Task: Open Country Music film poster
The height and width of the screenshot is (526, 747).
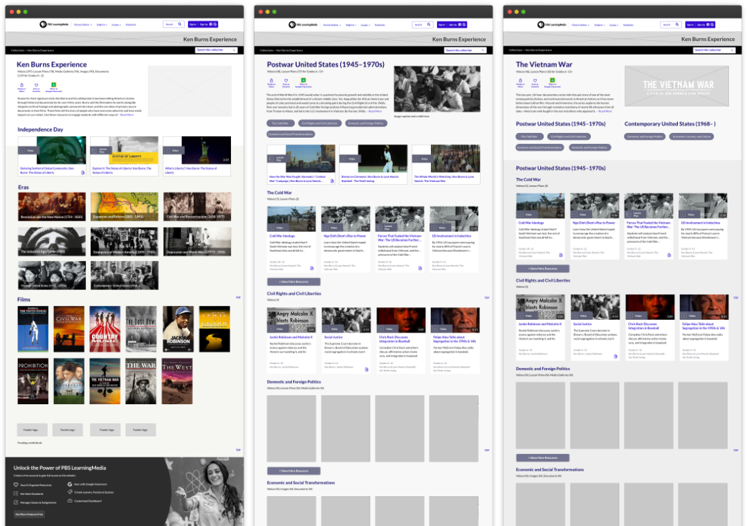Action: pyautogui.click(x=105, y=329)
